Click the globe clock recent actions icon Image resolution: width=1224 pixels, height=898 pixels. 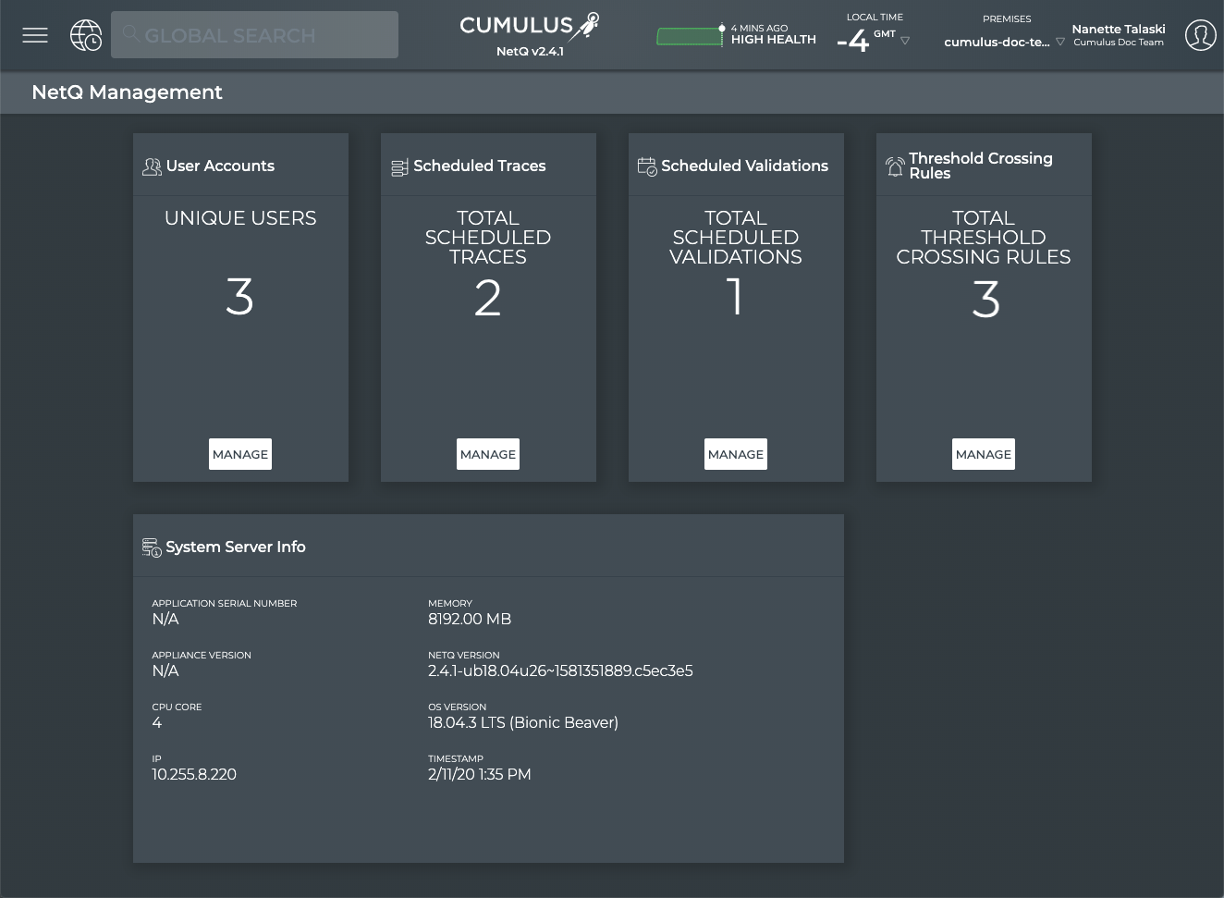pos(86,35)
